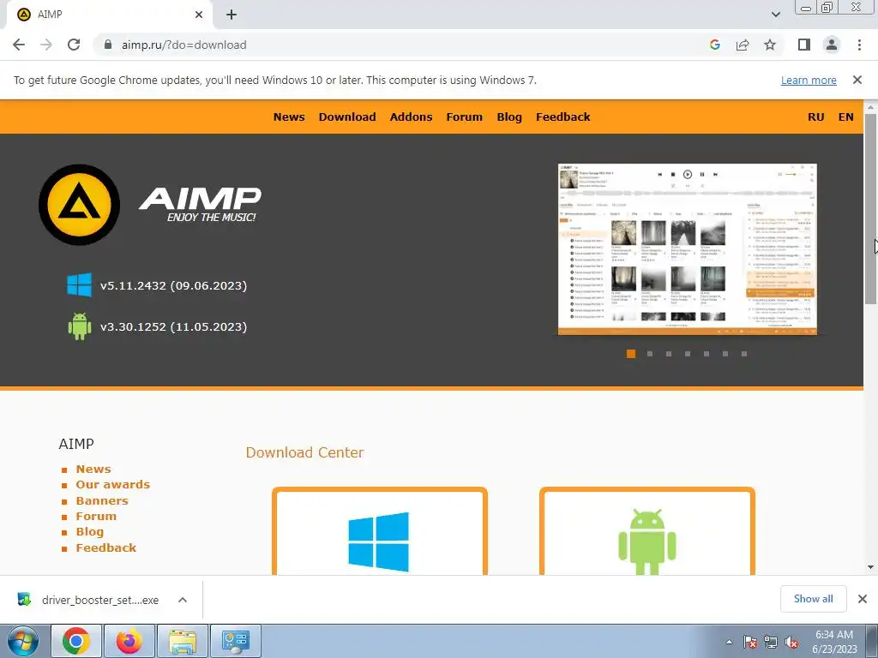Open News in the AIMP sidebar
Image resolution: width=878 pixels, height=658 pixels.
pos(93,469)
